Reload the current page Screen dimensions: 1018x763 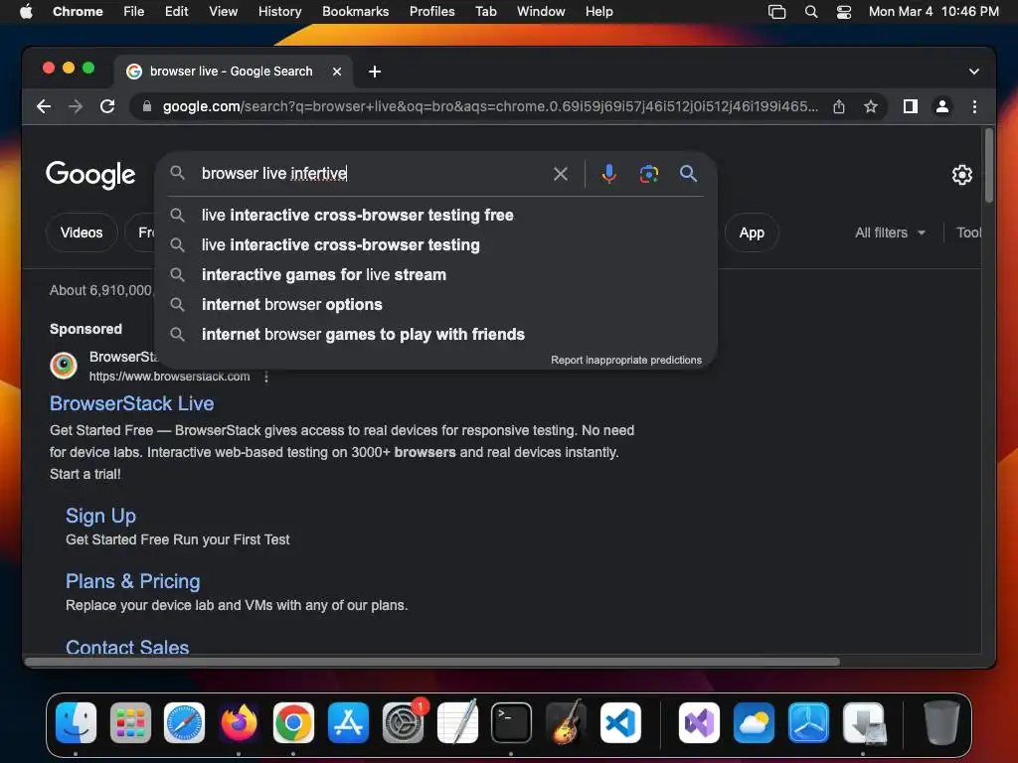tap(107, 106)
